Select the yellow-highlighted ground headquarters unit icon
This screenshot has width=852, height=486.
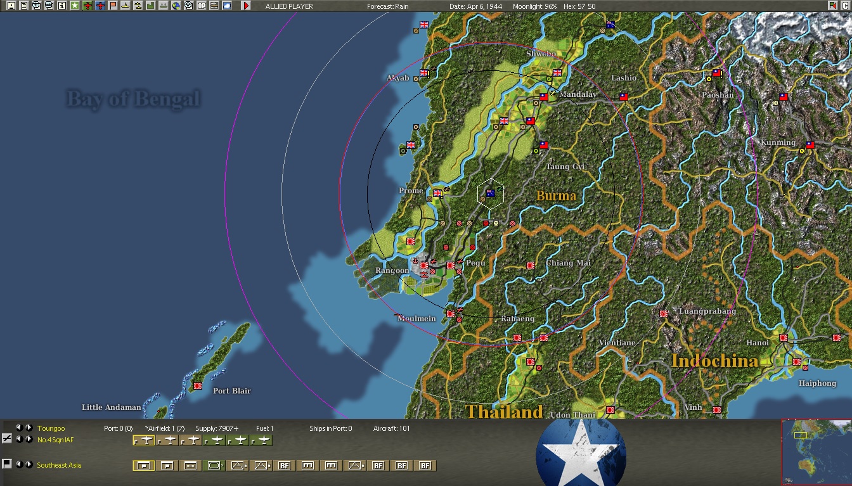tap(144, 466)
